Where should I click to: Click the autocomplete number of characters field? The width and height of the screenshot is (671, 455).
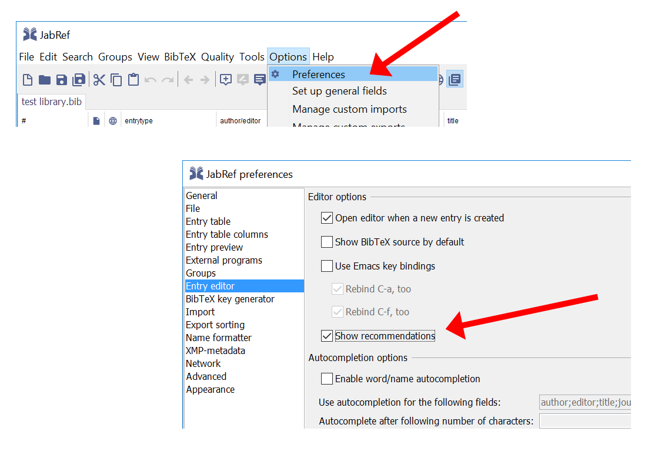(x=585, y=421)
